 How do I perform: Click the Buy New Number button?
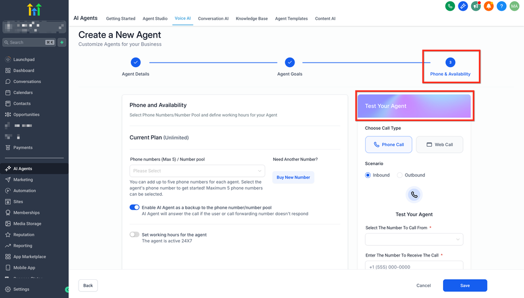point(293,177)
